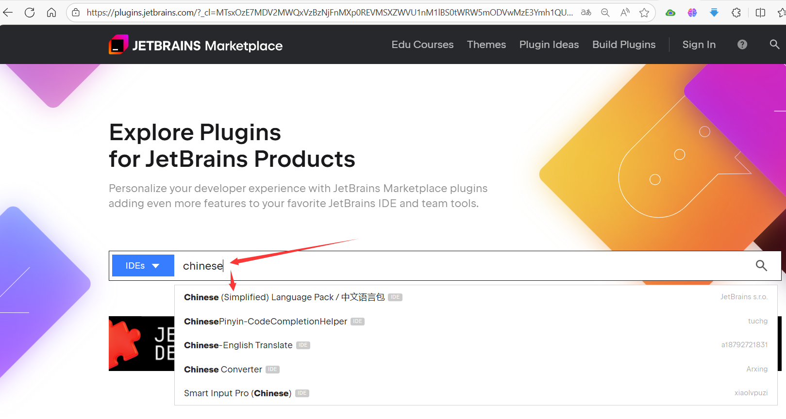
Task: Click the author name xiaolvpuzi
Action: point(751,393)
